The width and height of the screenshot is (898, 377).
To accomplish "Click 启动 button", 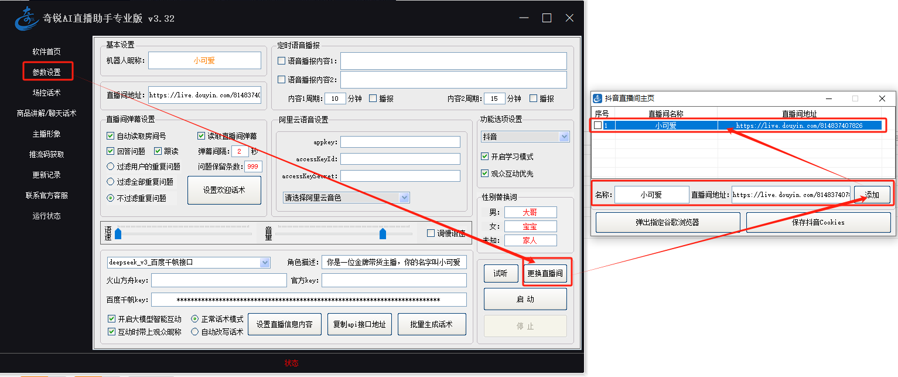I will click(525, 299).
